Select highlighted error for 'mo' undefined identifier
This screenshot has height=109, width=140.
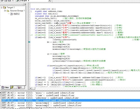pyautogui.click(x=71, y=100)
